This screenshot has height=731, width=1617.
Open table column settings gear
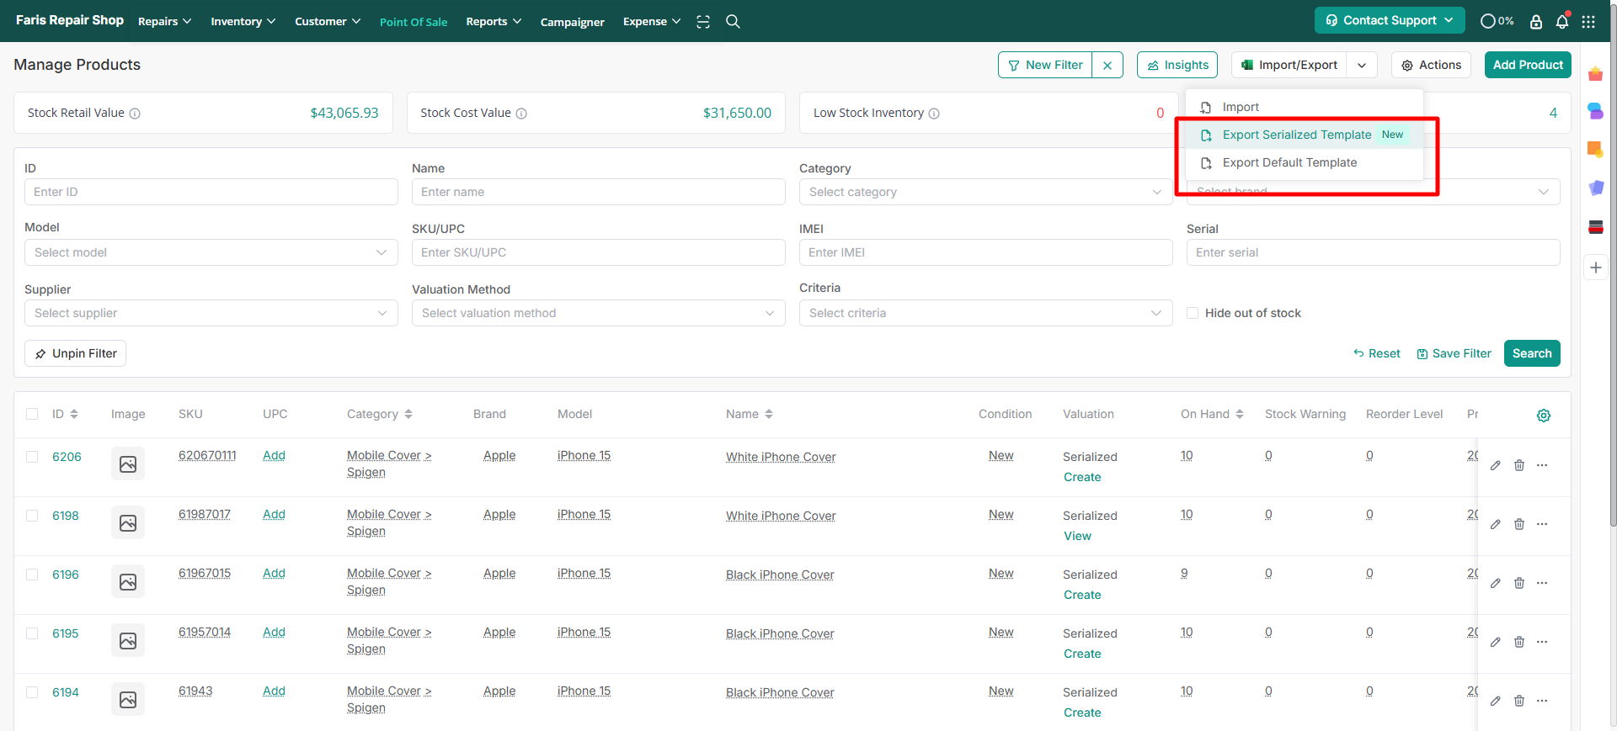tap(1544, 416)
